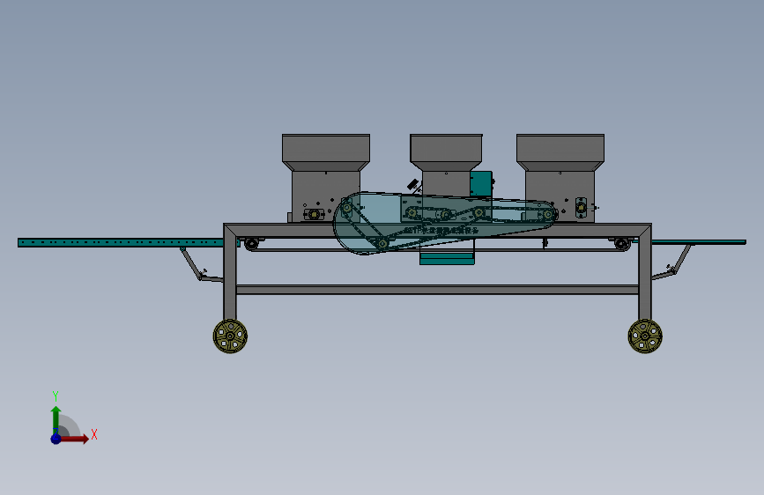The width and height of the screenshot is (764, 495).
Task: Click the X label on the triad
Action: pyautogui.click(x=94, y=434)
